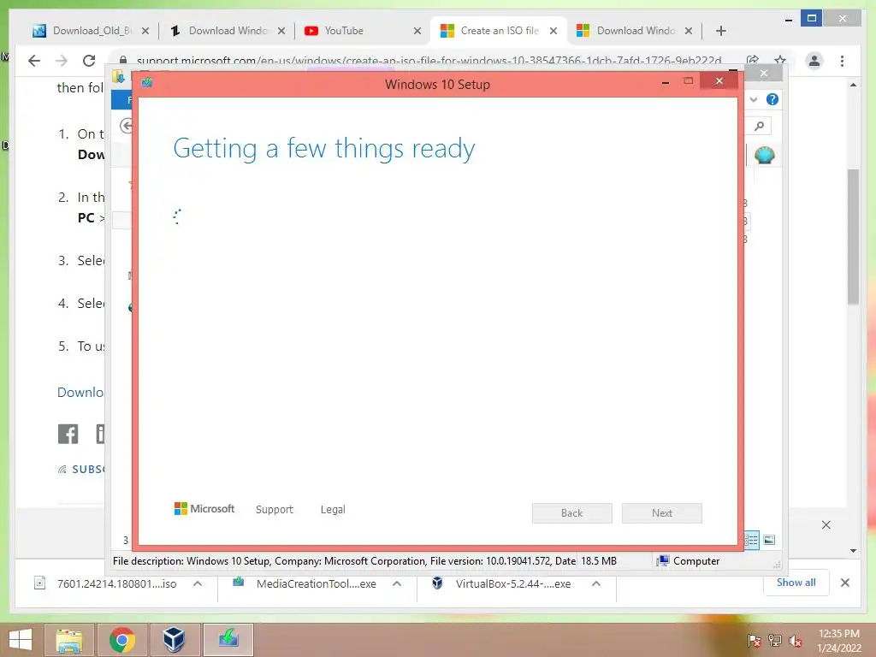Switch Explorer to large icons view
Image resolution: width=876 pixels, height=657 pixels.
click(x=769, y=540)
